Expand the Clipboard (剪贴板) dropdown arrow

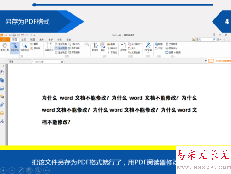42,48
